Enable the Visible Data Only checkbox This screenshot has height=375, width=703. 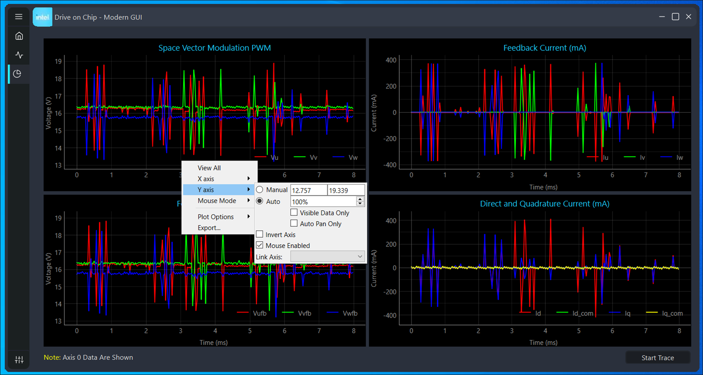point(294,213)
